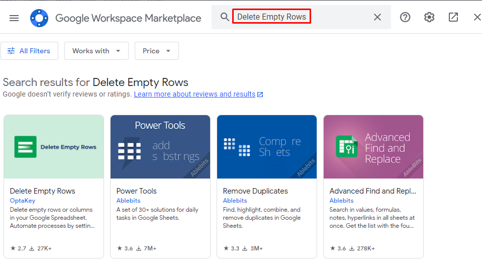Click the 3.6 rating on Advanced Find
482x262 pixels.
coord(338,248)
